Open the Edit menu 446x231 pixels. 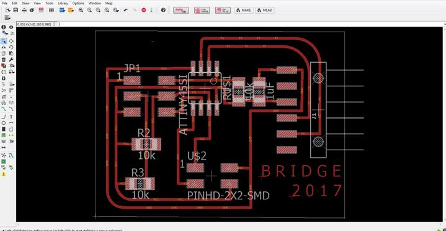(14, 3)
